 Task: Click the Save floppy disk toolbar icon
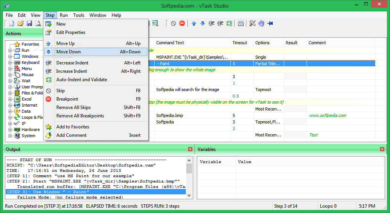(x=29, y=23)
